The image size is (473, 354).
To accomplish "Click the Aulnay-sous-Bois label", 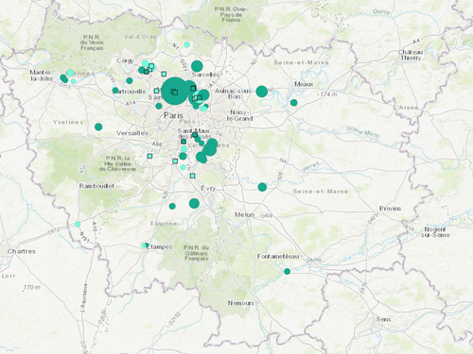I will [234, 93].
